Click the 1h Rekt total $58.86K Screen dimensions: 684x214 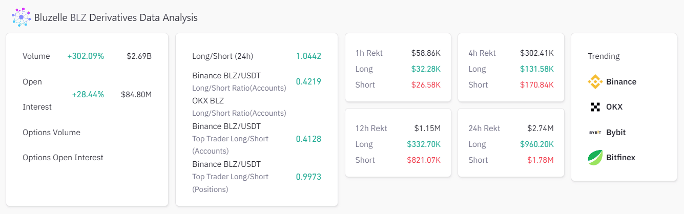click(x=426, y=53)
